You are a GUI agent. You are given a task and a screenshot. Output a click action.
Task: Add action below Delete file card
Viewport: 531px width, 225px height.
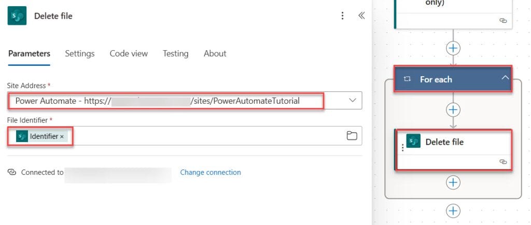tap(453, 182)
